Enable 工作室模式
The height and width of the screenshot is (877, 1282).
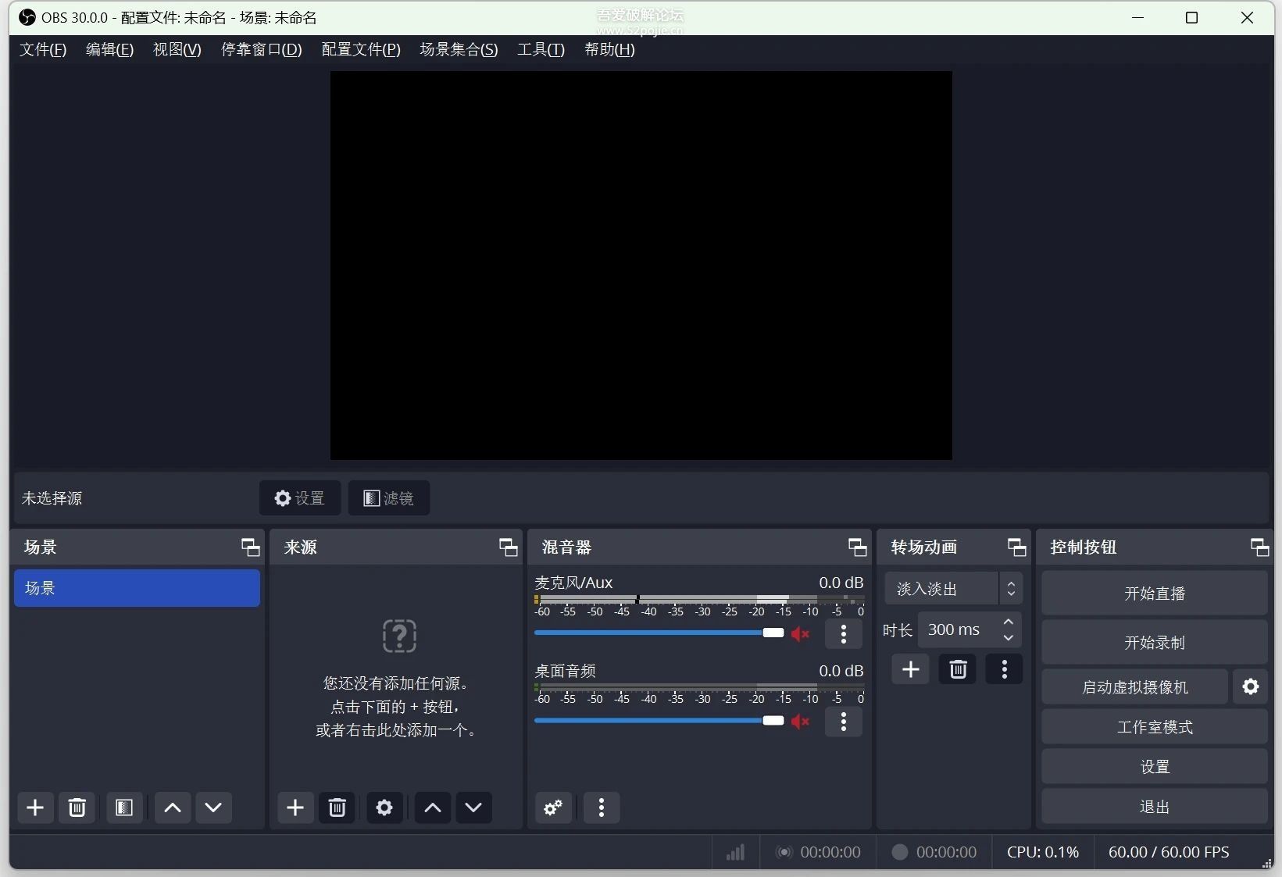pyautogui.click(x=1154, y=726)
